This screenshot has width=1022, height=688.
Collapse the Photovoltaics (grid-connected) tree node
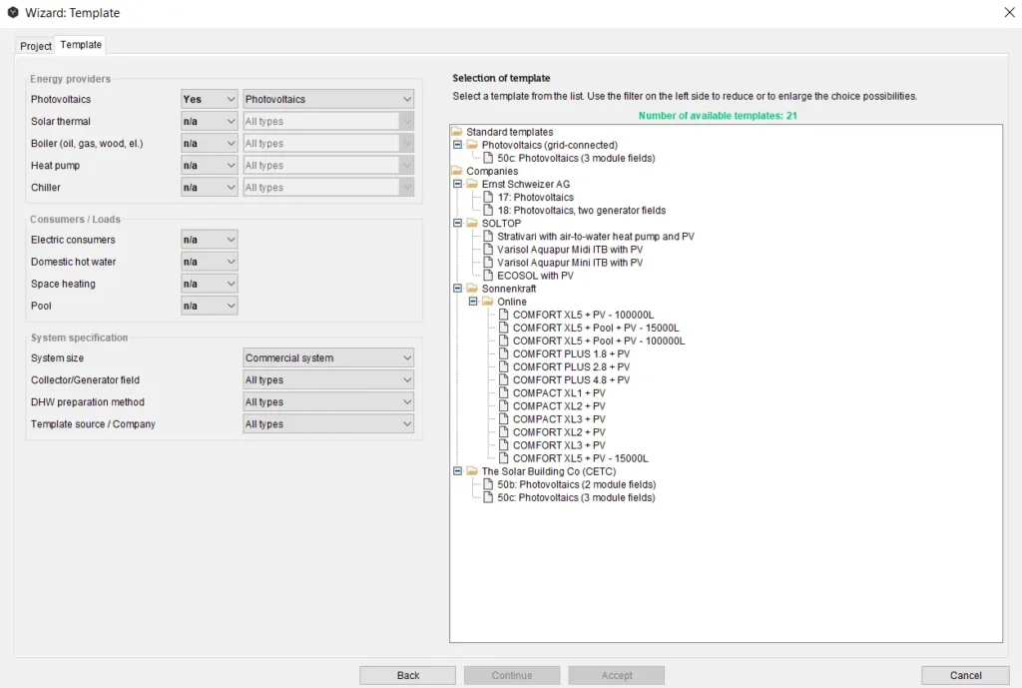pyautogui.click(x=458, y=145)
